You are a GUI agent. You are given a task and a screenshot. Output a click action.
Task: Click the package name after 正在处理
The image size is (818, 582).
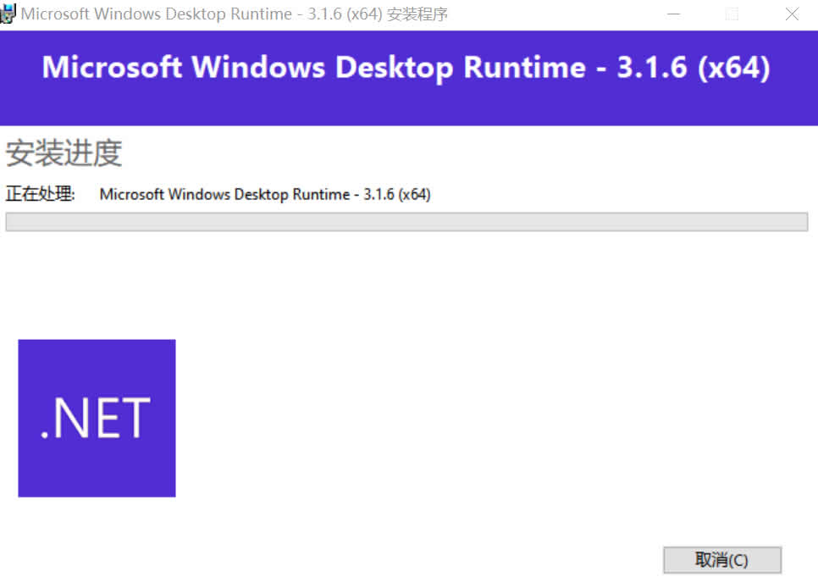[265, 194]
